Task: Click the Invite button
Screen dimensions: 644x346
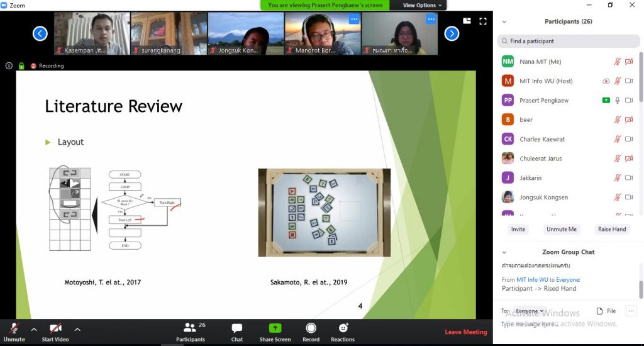Action: [x=518, y=230]
